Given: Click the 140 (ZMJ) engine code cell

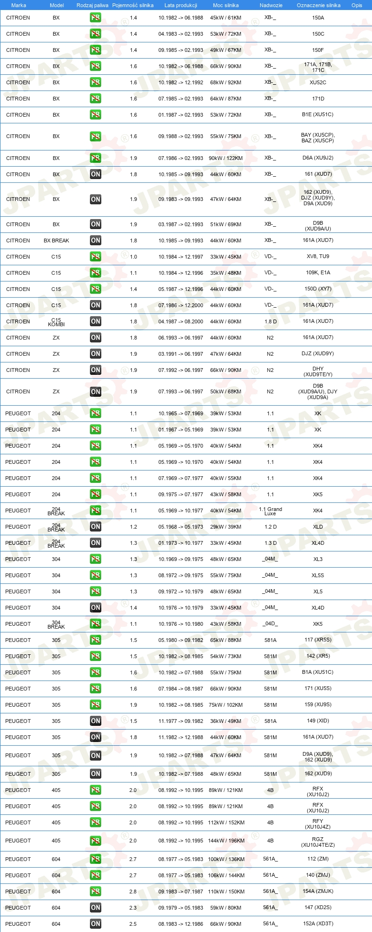Looking at the screenshot, I should (318, 875).
